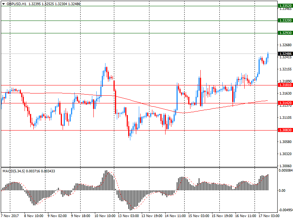
Task: Select the current price label 1.32486
Action: point(285,54)
